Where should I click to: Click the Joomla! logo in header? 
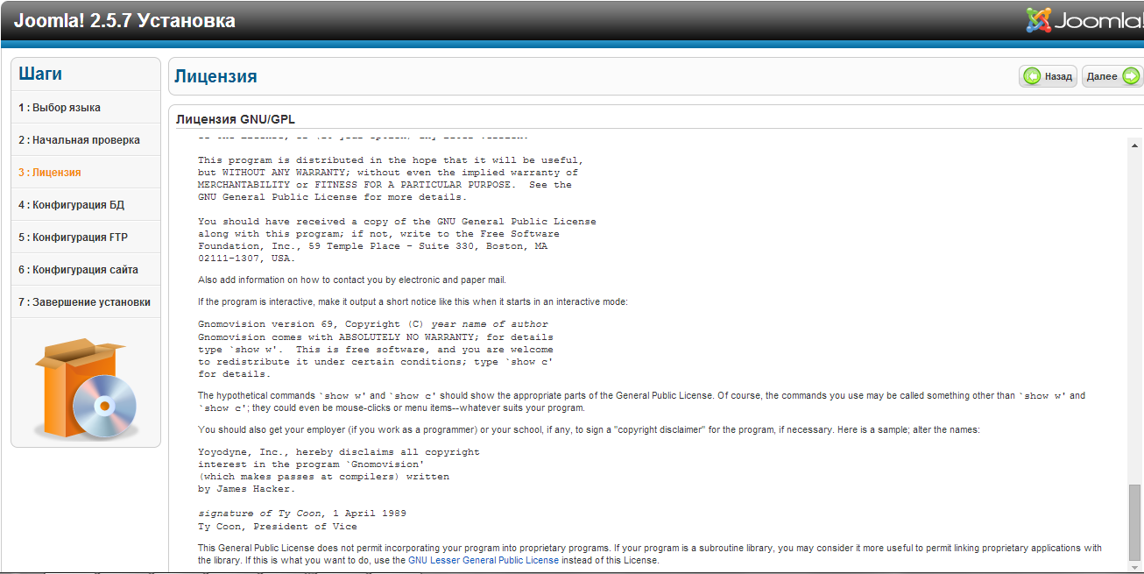pyautogui.click(x=1084, y=20)
